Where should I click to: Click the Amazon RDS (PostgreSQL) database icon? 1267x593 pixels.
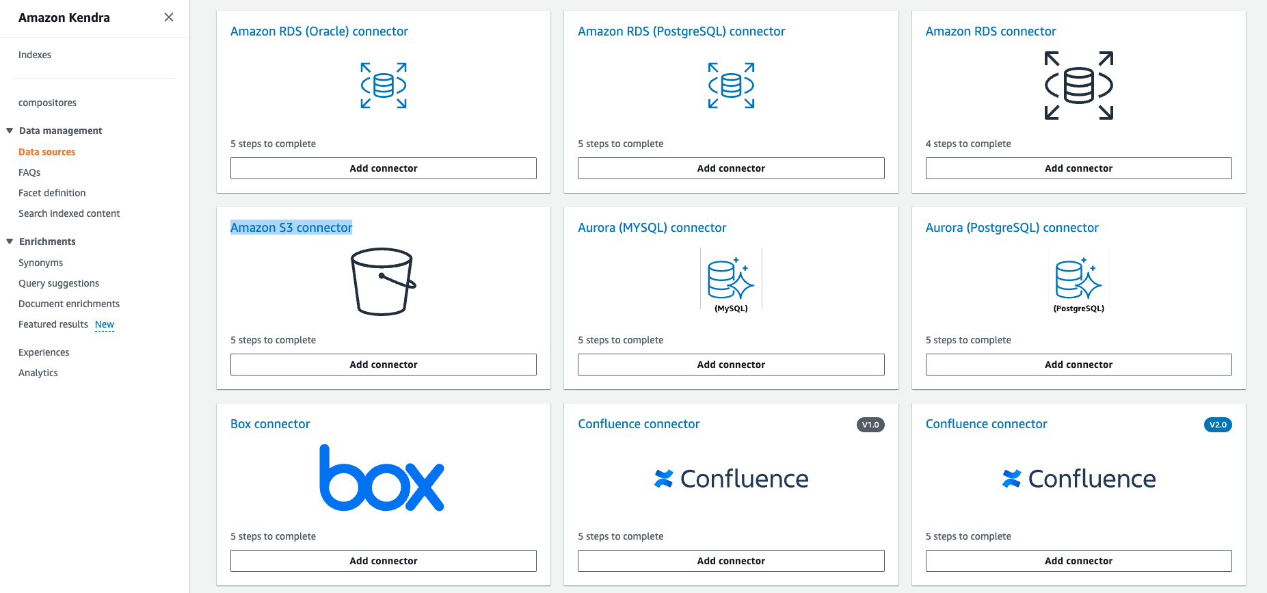tap(731, 85)
